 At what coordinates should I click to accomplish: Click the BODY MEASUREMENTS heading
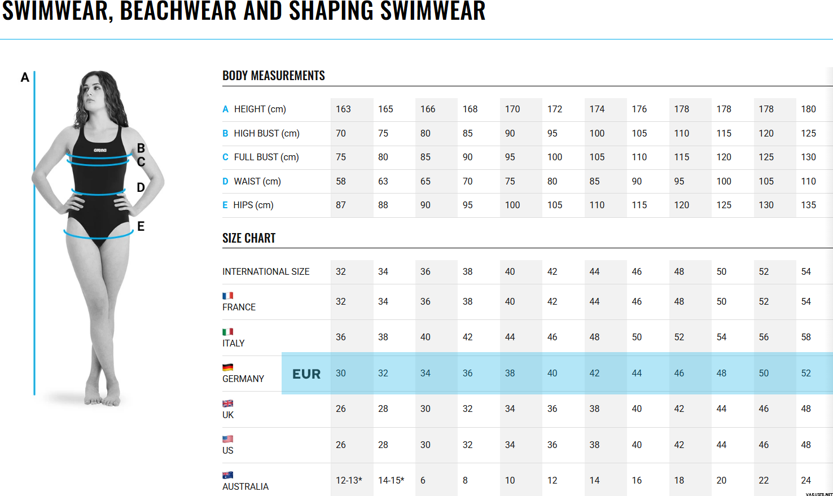pos(274,76)
